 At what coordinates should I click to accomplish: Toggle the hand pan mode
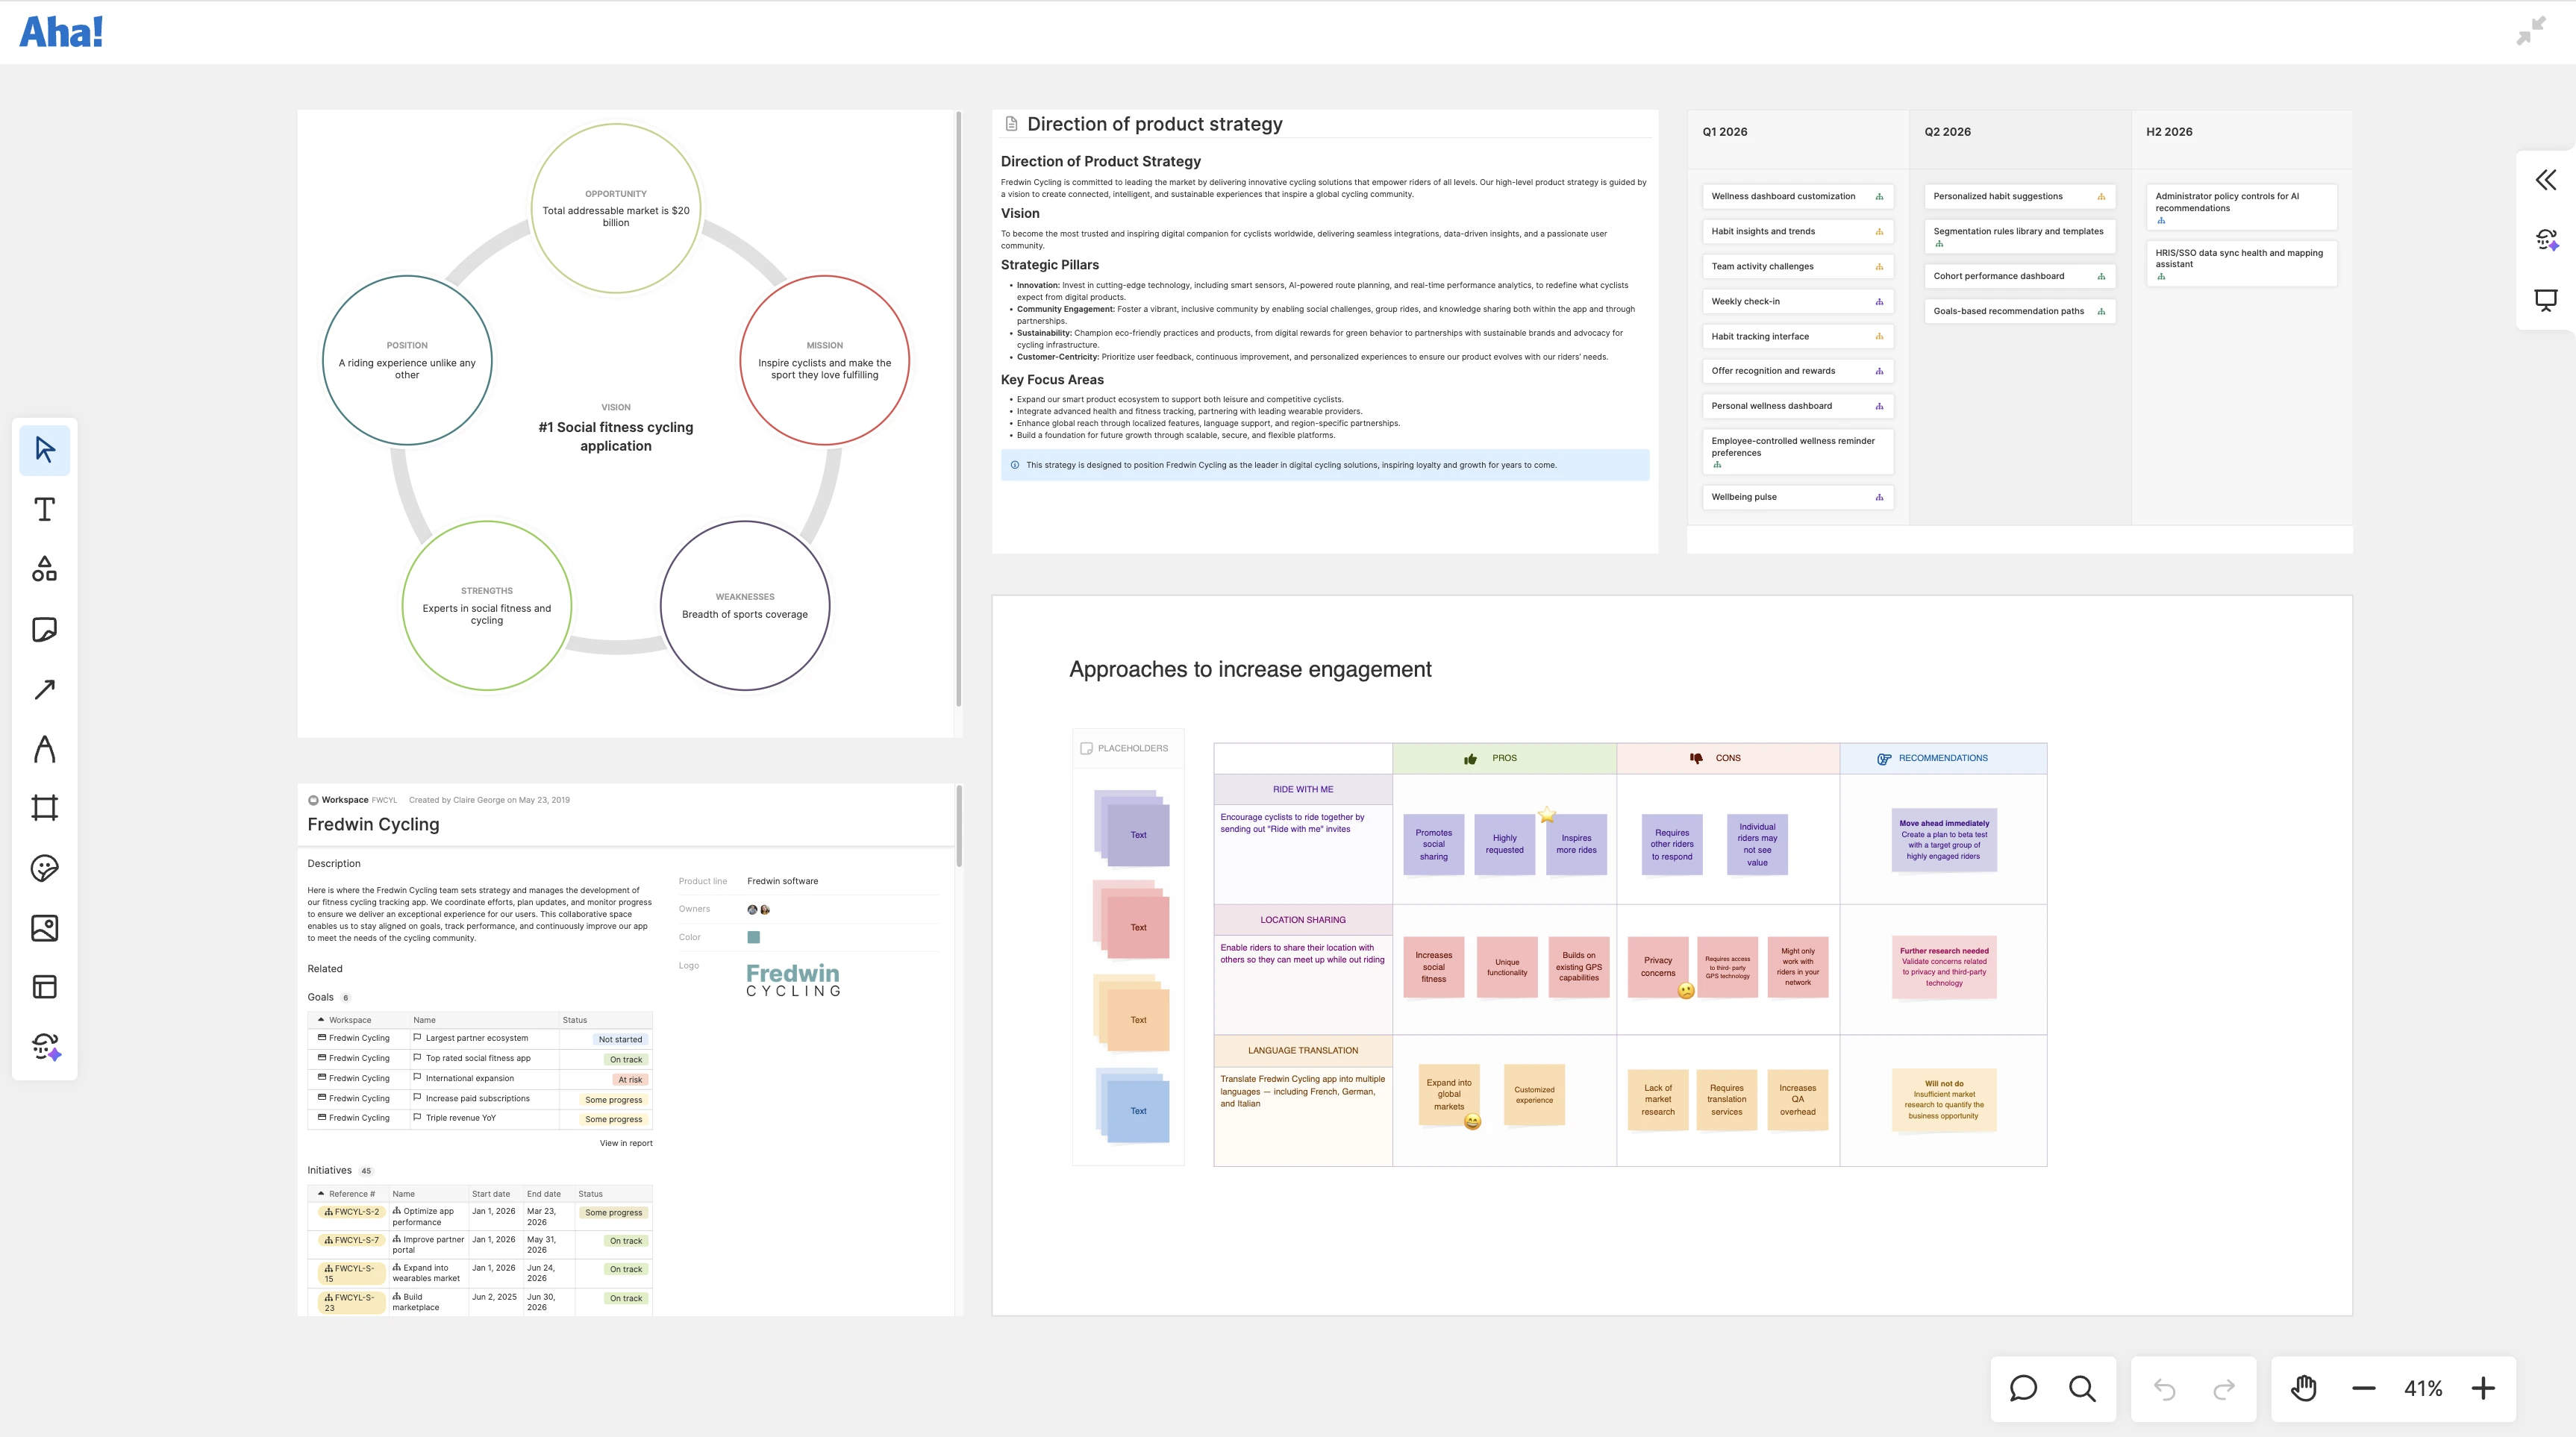pyautogui.click(x=2304, y=1388)
